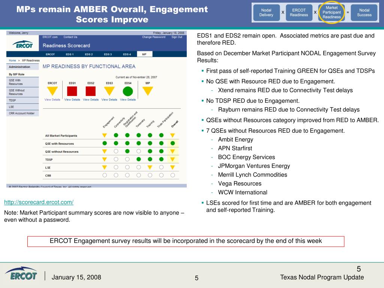Click View Details under EDS1
This screenshot has height=288, width=384.
[x=72, y=100]
